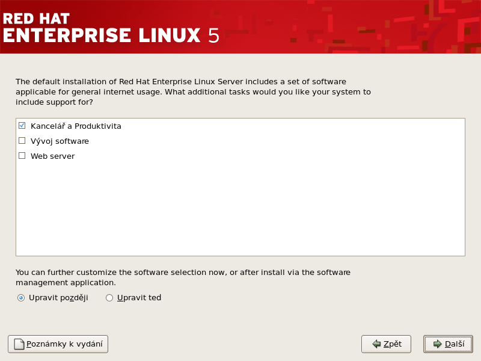481x361 pixels.
Task: Select the Kancelář a Produktivita list row
Action: 76,126
